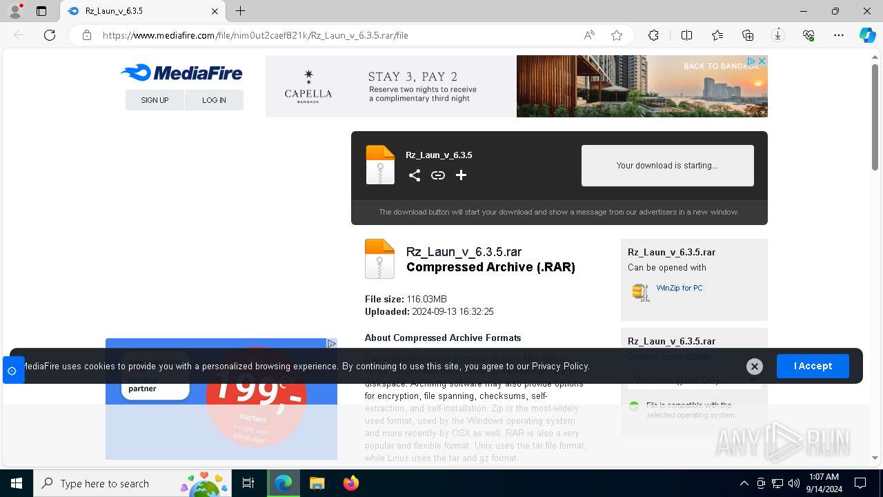Add this page to favorites
Image resolution: width=883 pixels, height=497 pixels.
click(617, 35)
